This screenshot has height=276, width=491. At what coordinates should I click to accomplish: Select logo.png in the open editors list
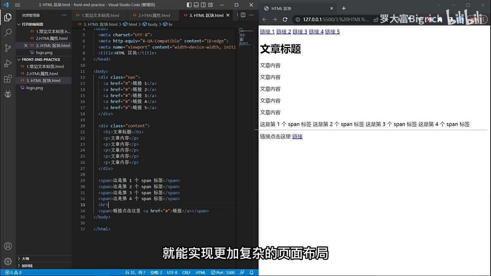pyautogui.click(x=44, y=53)
